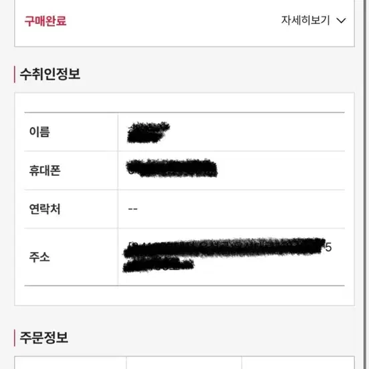369x369 pixels.
Task: Click the 수취인정보 section heading
Action: point(50,74)
